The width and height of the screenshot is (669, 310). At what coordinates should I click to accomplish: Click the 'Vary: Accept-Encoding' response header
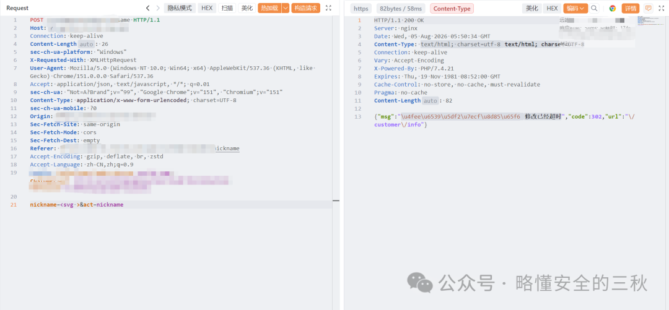point(409,60)
